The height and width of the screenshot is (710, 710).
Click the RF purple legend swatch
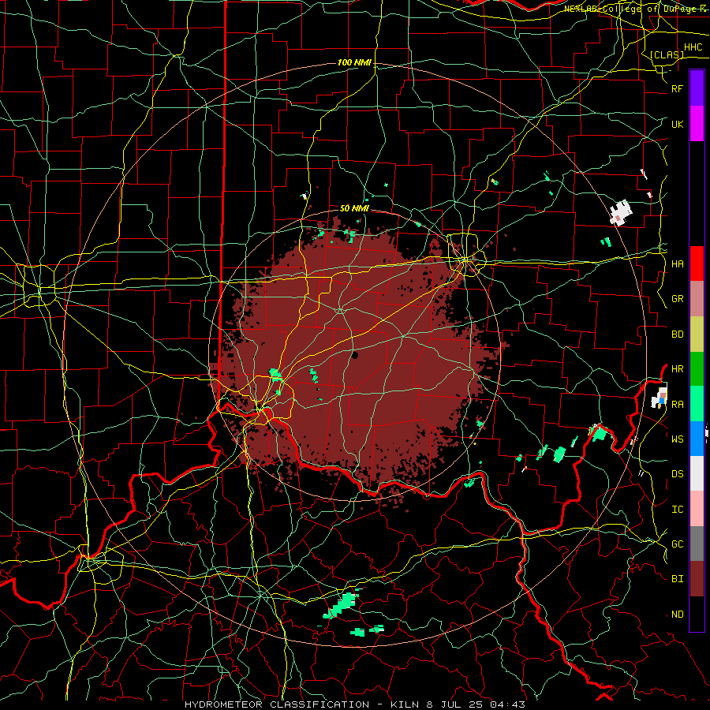697,88
